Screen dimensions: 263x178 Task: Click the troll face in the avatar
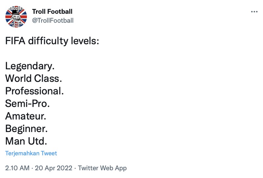[16, 15]
